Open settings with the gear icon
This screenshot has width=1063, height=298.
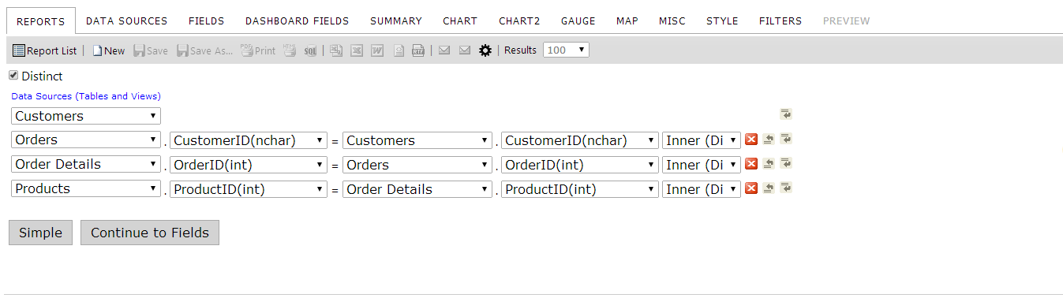click(485, 50)
